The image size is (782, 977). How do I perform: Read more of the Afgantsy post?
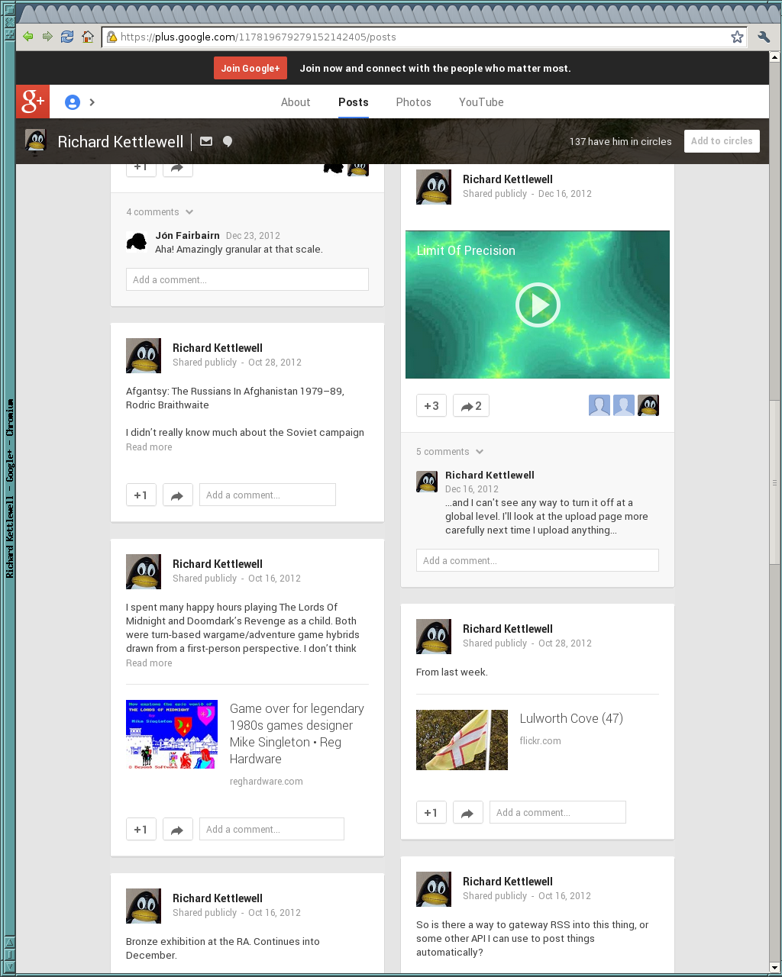(x=149, y=447)
